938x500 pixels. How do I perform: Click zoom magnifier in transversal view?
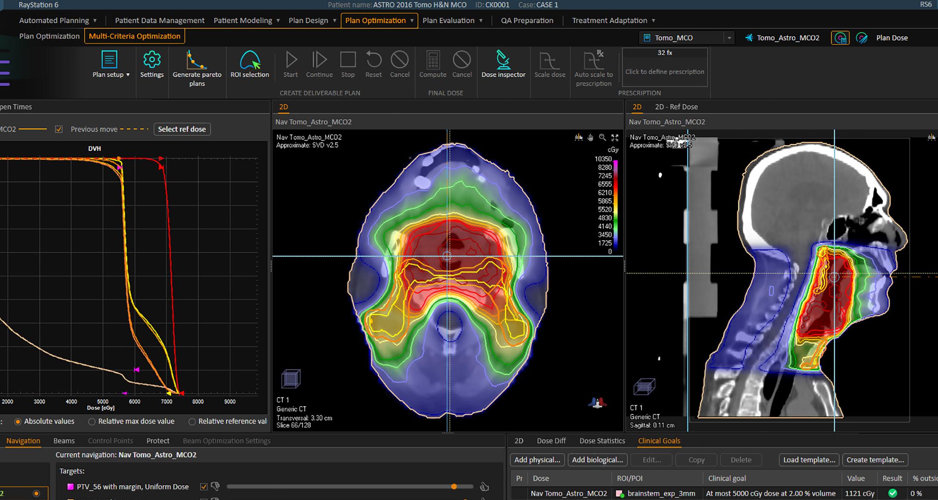602,137
